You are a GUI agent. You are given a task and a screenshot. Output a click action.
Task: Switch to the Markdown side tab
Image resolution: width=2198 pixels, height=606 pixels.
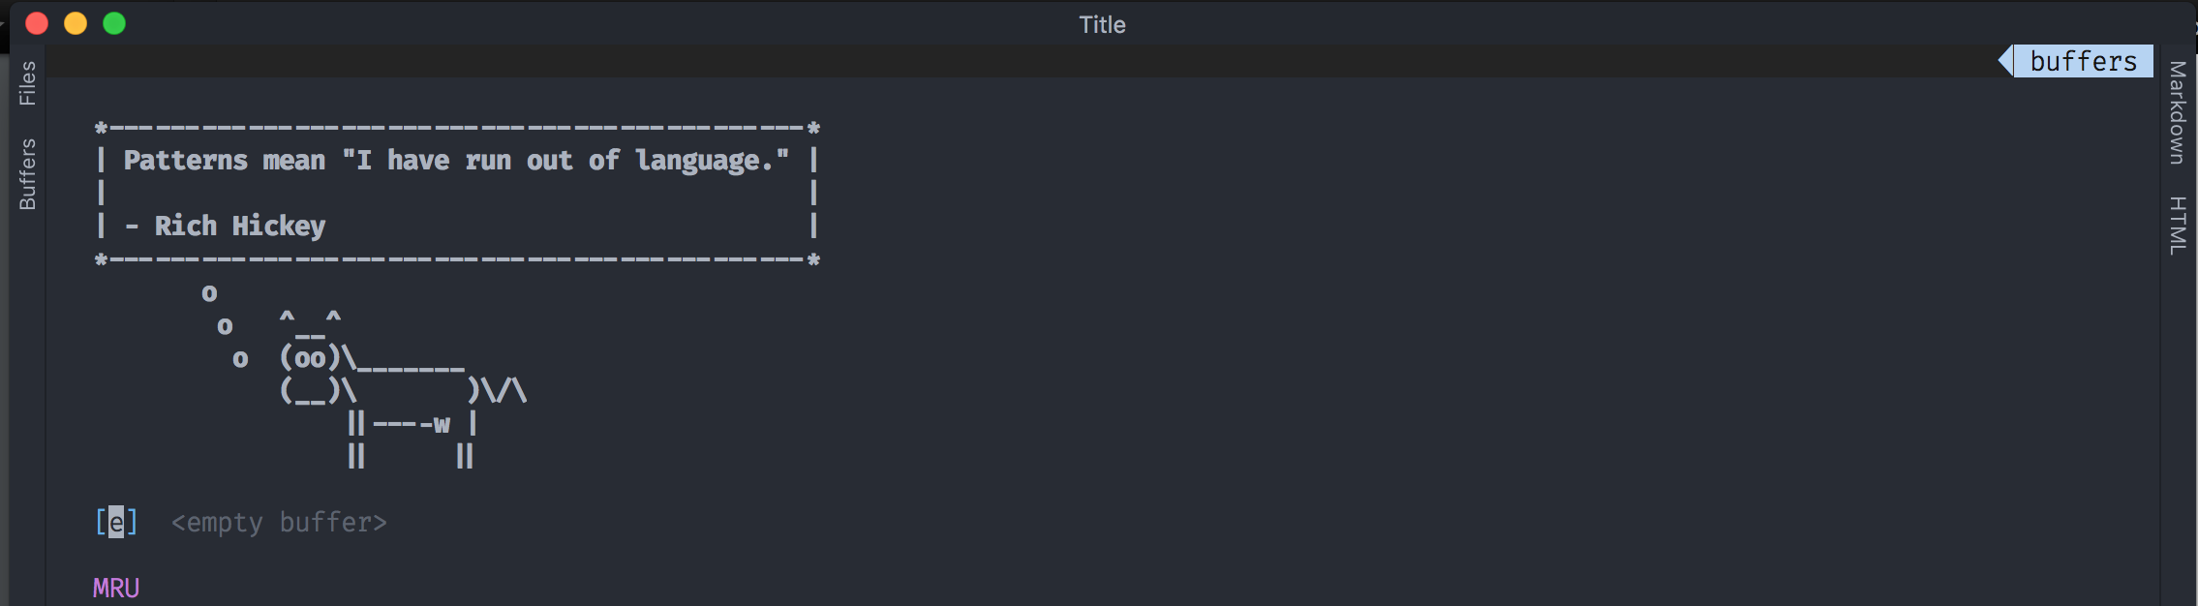[x=2178, y=112]
